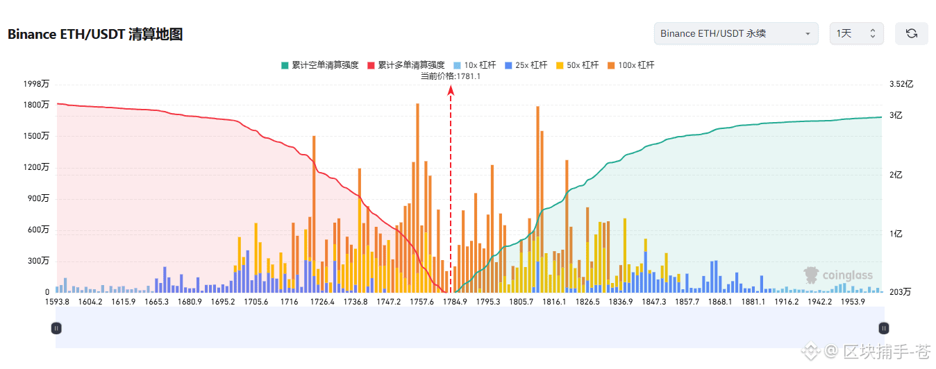Toggle 50x 杠杆 legend series
The height and width of the screenshot is (369, 936).
pyautogui.click(x=578, y=65)
